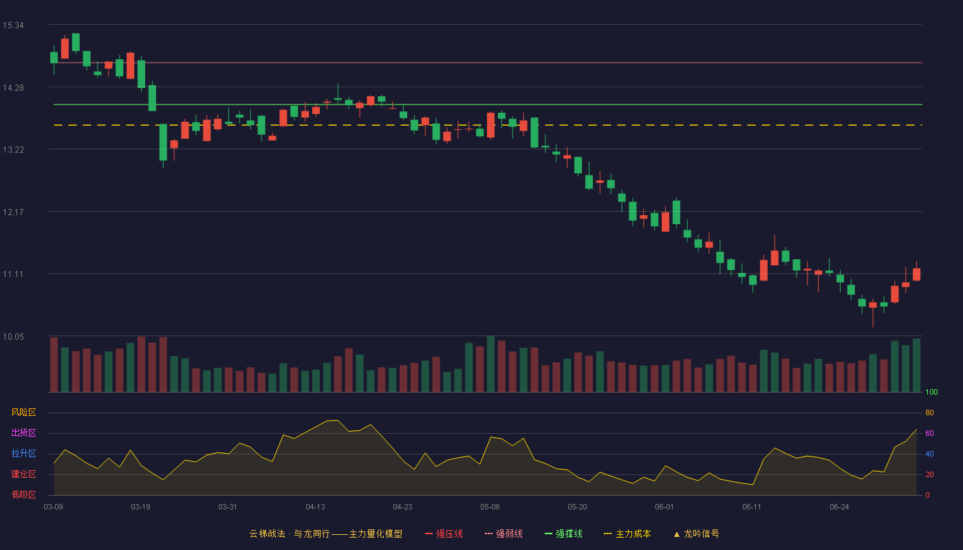963x550 pixels.
Task: Click the 05-20 date label
Action: pos(577,507)
